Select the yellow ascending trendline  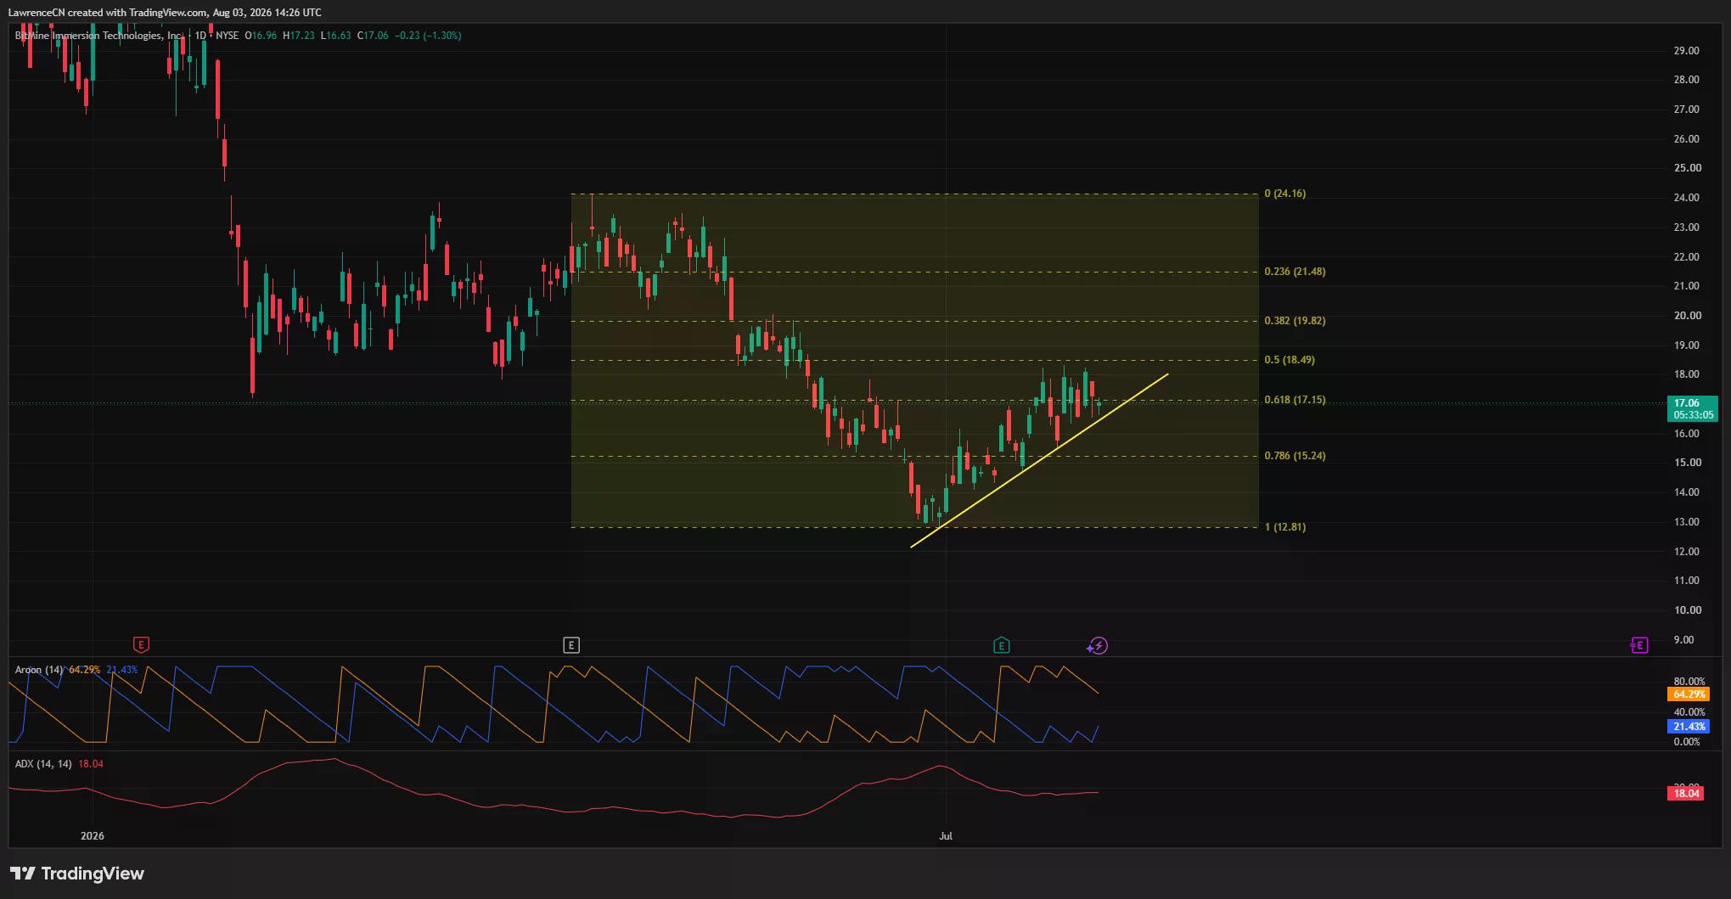point(1040,460)
